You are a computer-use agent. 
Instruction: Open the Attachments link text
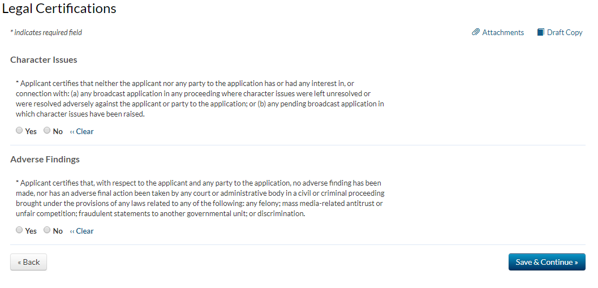[x=503, y=32]
